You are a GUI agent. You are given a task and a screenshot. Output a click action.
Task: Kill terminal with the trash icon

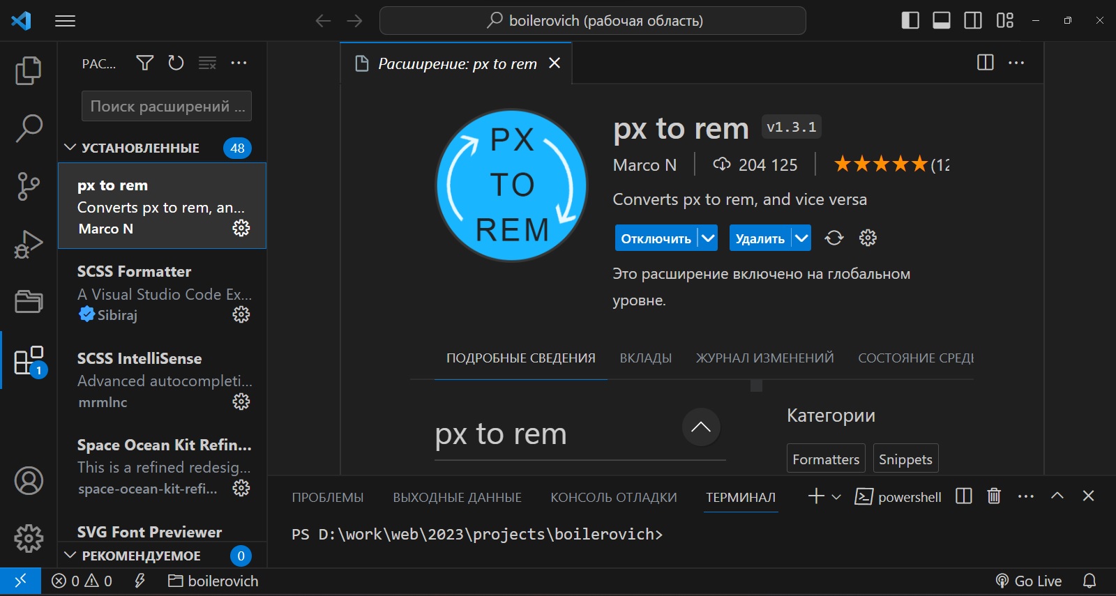pyautogui.click(x=994, y=496)
